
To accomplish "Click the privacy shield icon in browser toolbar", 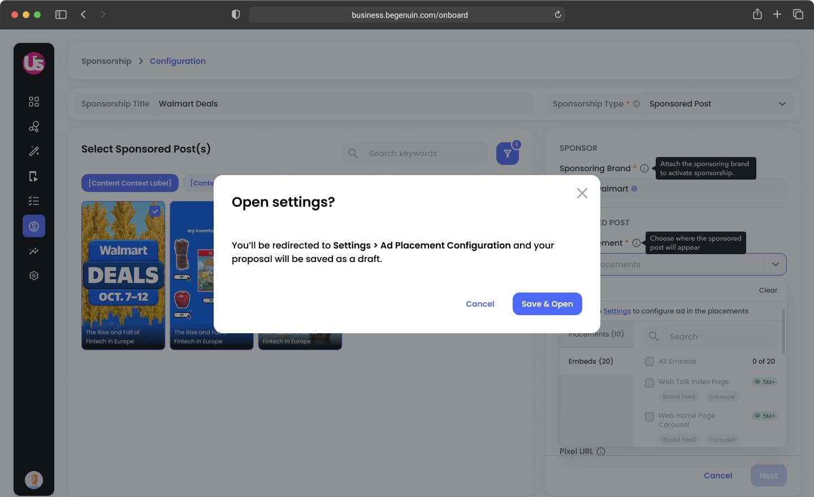I will pyautogui.click(x=236, y=15).
